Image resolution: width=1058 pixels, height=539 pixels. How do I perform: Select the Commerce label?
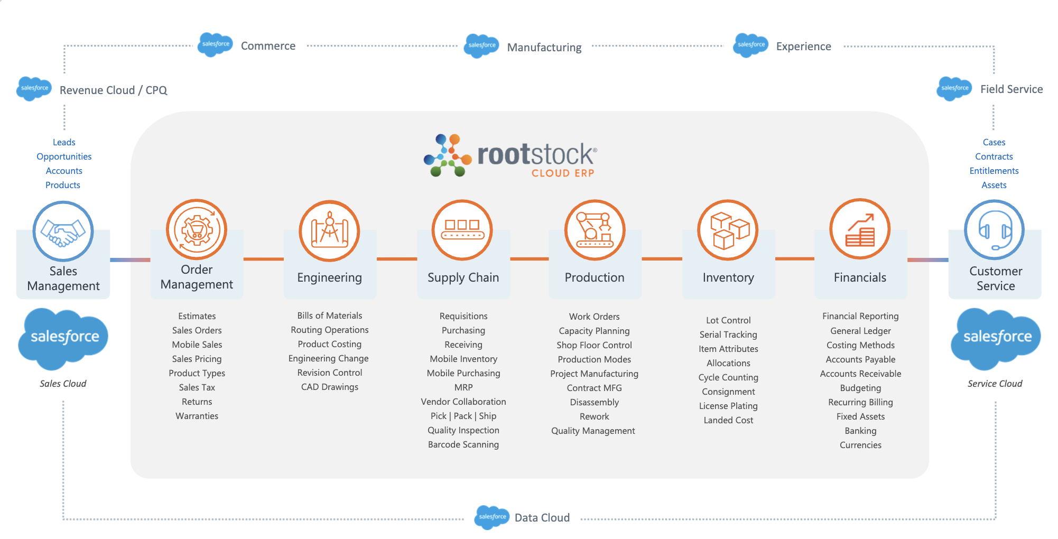click(268, 46)
